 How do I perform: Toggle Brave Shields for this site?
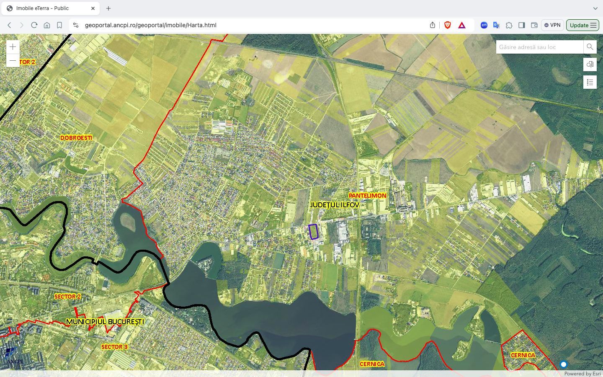point(447,25)
